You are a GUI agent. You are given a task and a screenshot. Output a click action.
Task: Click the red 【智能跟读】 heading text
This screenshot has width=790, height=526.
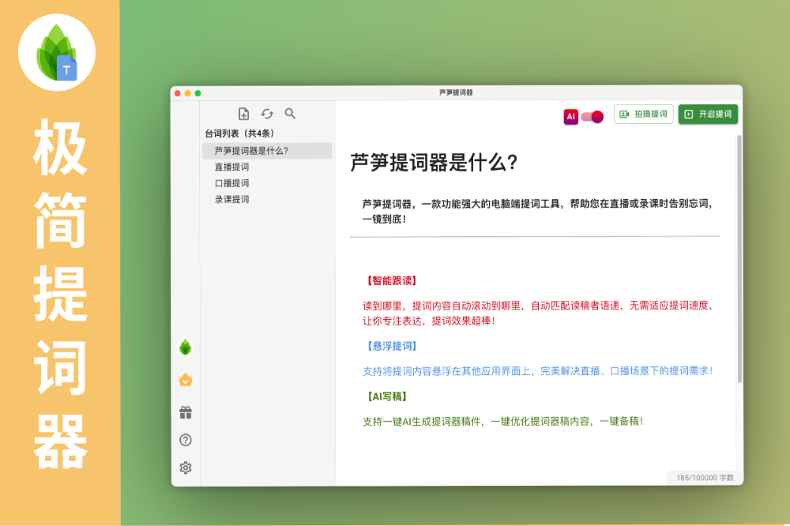(x=391, y=280)
